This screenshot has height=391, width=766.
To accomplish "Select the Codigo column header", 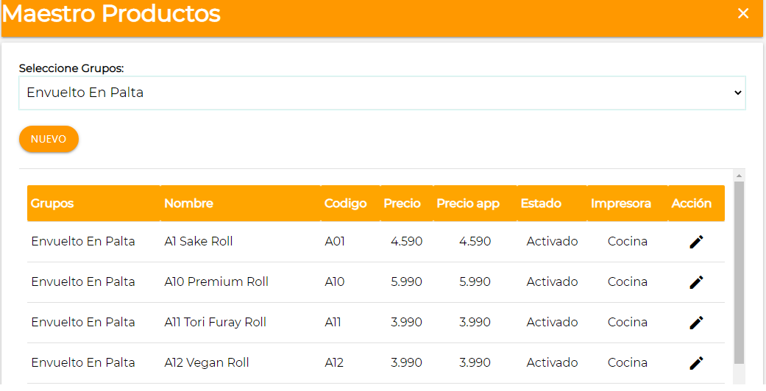I will (x=345, y=204).
